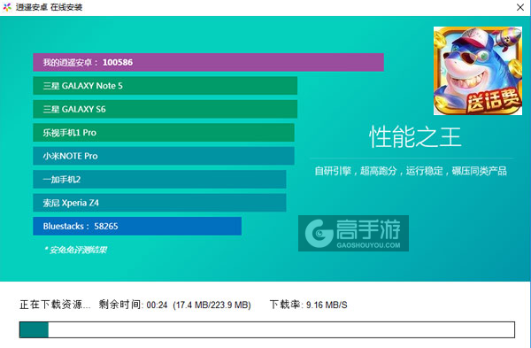Select the GALAXY S6 benchmark bar

pos(165,109)
